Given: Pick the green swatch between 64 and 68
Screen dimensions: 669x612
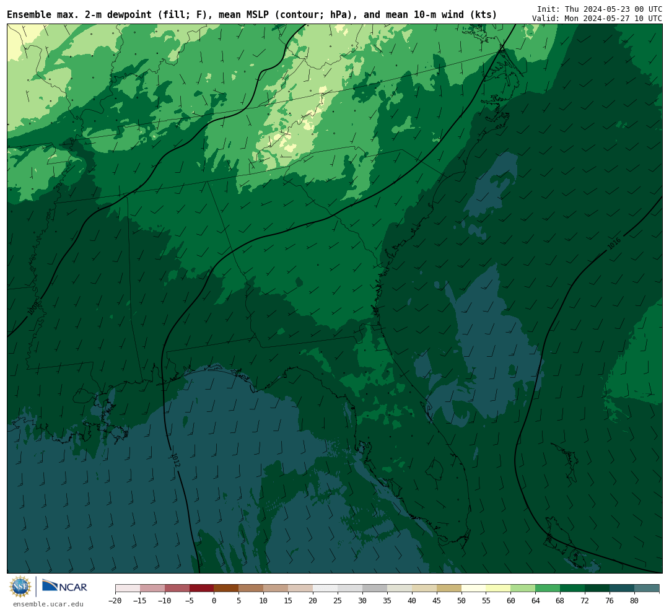Looking at the screenshot, I should (548, 588).
